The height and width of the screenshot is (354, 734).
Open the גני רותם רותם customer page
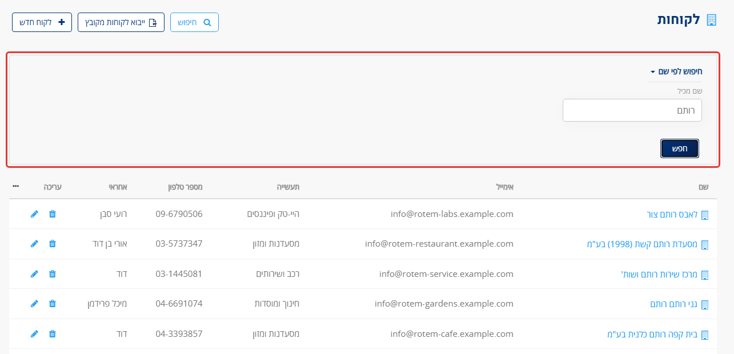(674, 304)
